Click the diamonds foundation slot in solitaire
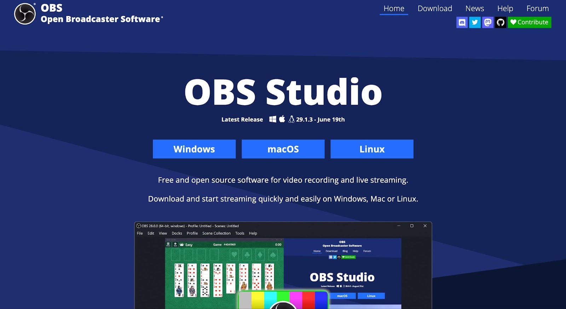Image resolution: width=566 pixels, height=309 pixels. coord(260,255)
